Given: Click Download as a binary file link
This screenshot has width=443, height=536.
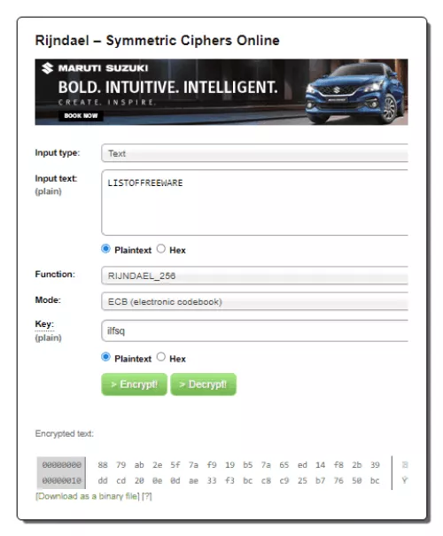Looking at the screenshot, I should (88, 496).
